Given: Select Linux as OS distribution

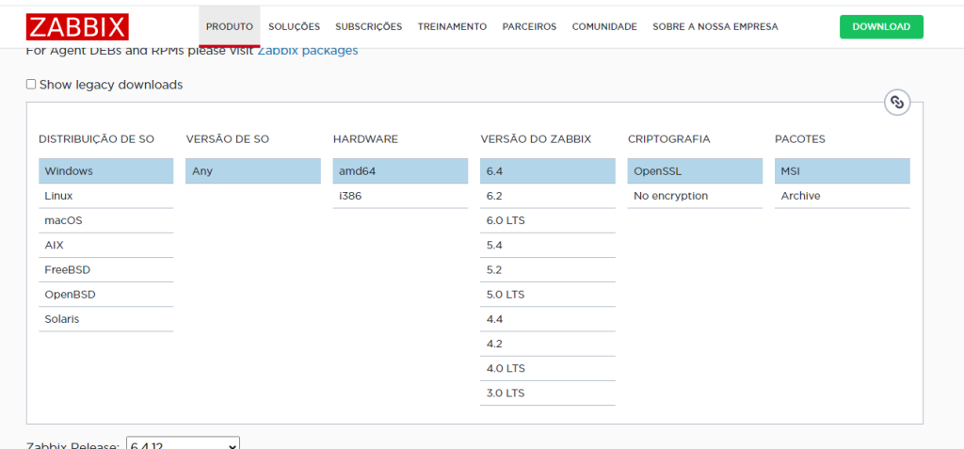Looking at the screenshot, I should pos(58,196).
